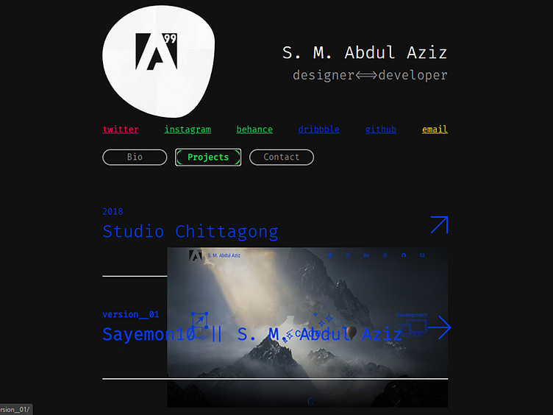Viewport: 553px width, 415px height.
Task: Click the Twitter bird icon in preview
Action: tap(329, 255)
